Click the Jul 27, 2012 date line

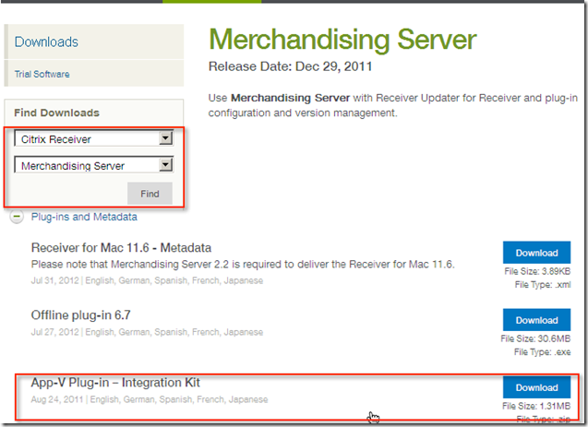coord(147,332)
